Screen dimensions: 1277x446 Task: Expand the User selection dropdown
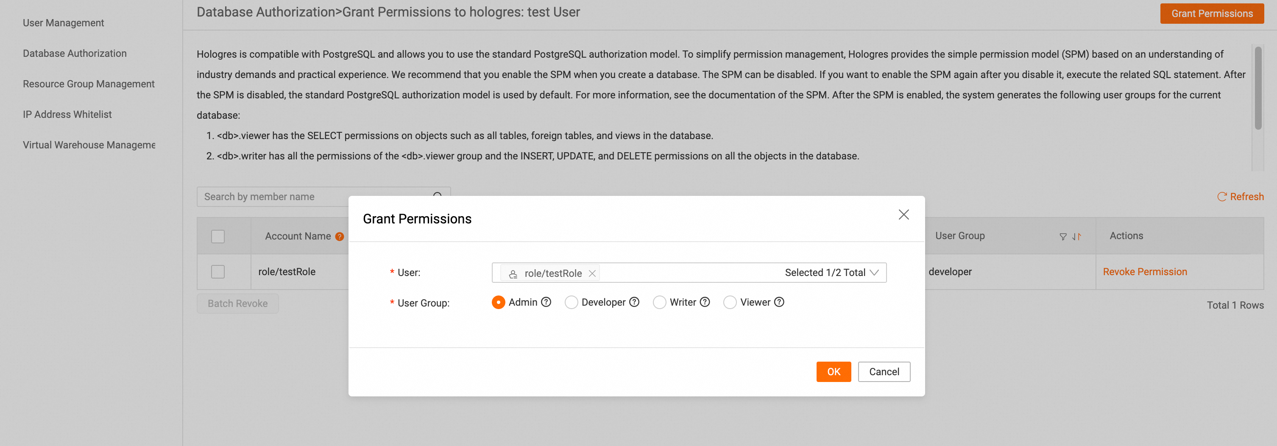click(x=874, y=273)
